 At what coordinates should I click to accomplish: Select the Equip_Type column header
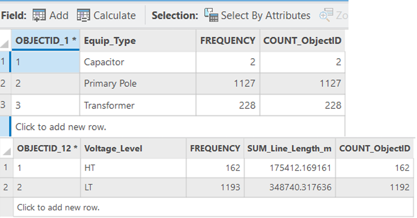click(x=138, y=40)
